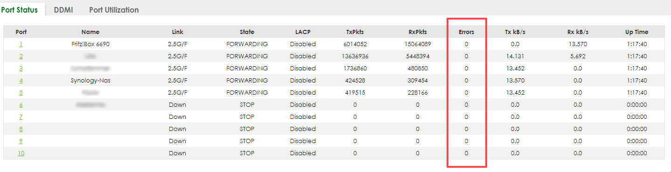
Task: Open the Port Utilization tab
Action: click(114, 9)
